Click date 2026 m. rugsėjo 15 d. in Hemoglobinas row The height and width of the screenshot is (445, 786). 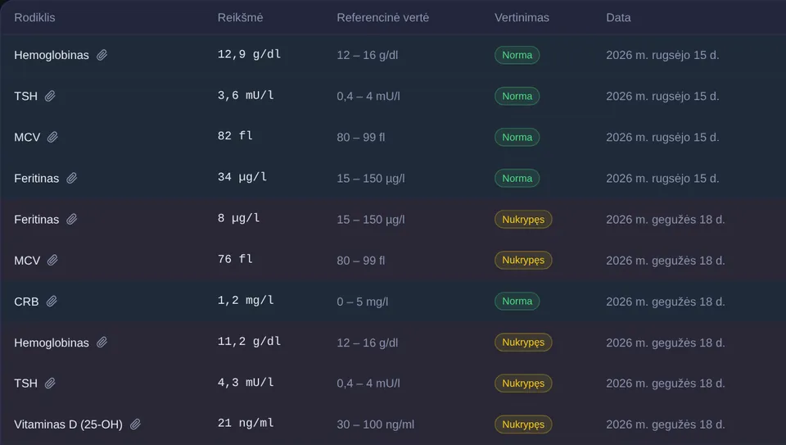pos(662,55)
